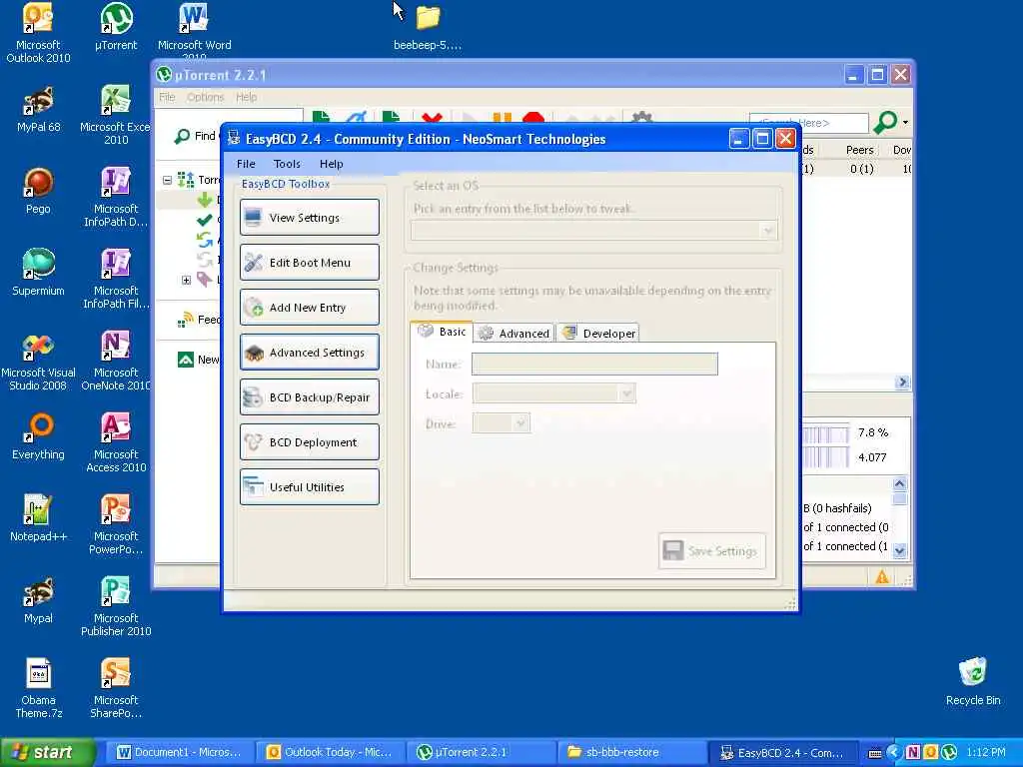Expand the Labels tree node in uTorrent
The height and width of the screenshot is (767, 1023).
(187, 280)
